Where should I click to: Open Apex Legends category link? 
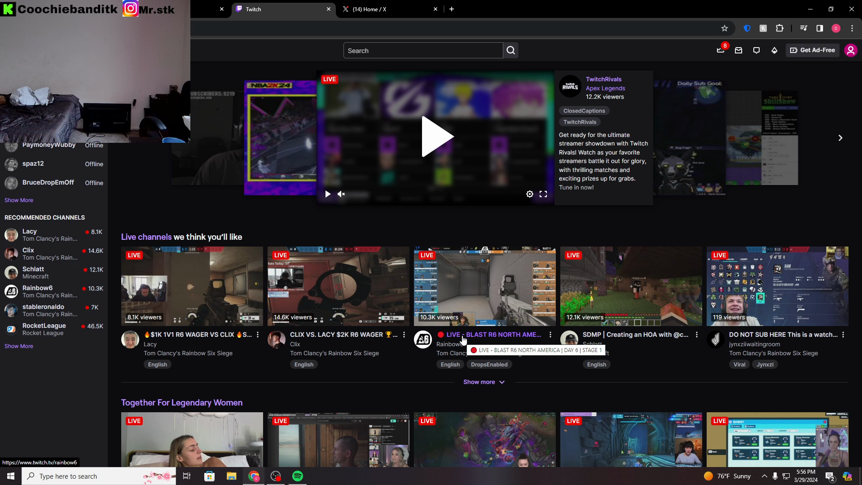pyautogui.click(x=605, y=88)
